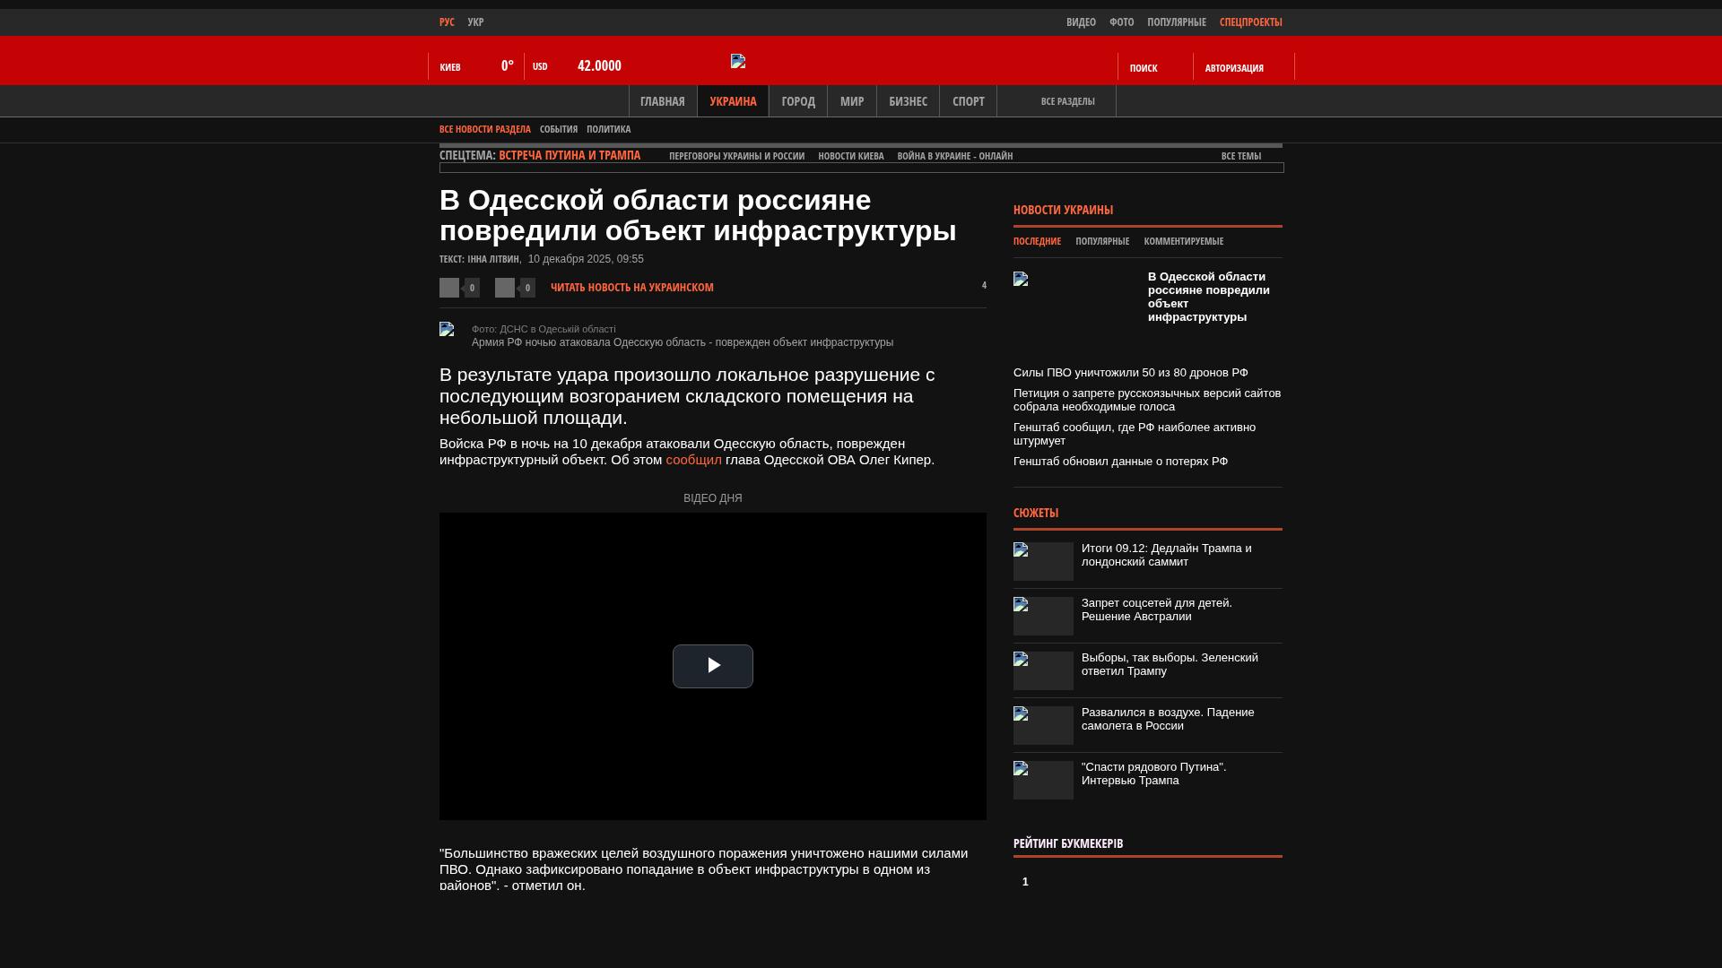
Task: Open thumbnail next to Выборы, так выборы
Action: coord(1043,670)
